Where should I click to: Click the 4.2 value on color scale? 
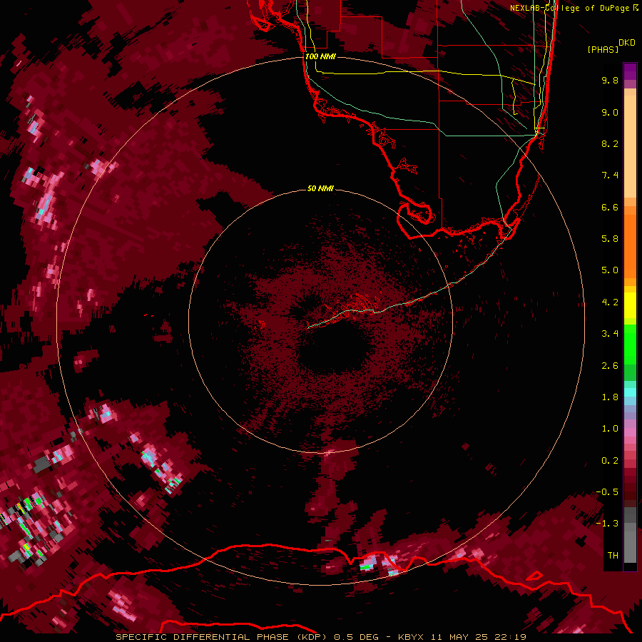point(610,302)
